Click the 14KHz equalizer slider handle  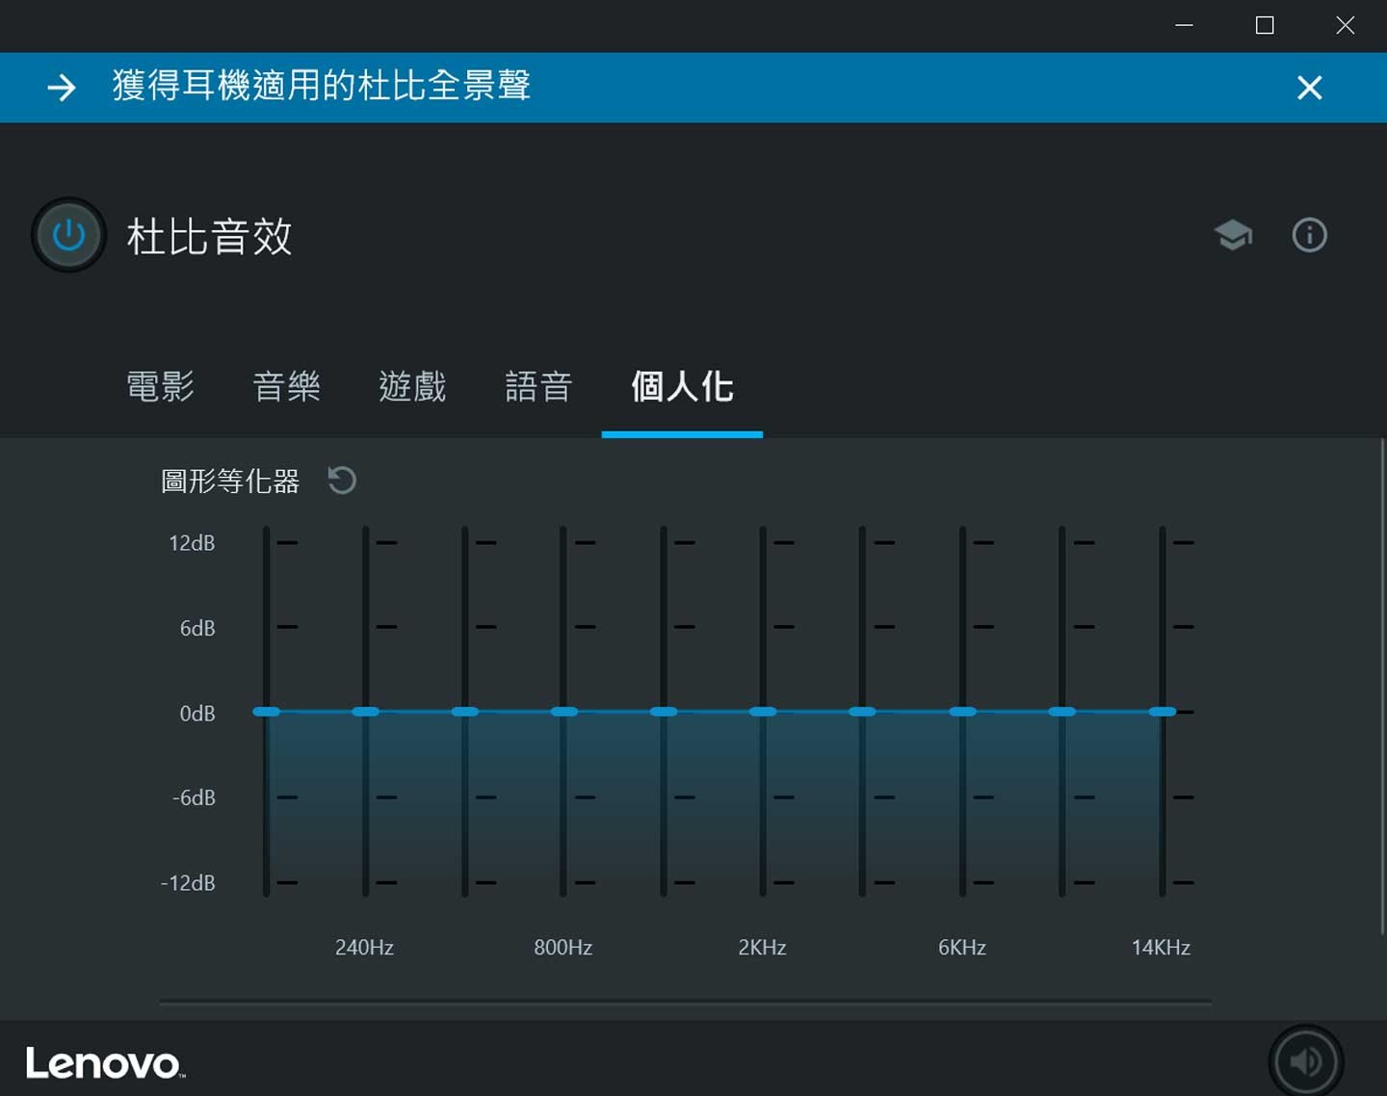pyautogui.click(x=1163, y=712)
